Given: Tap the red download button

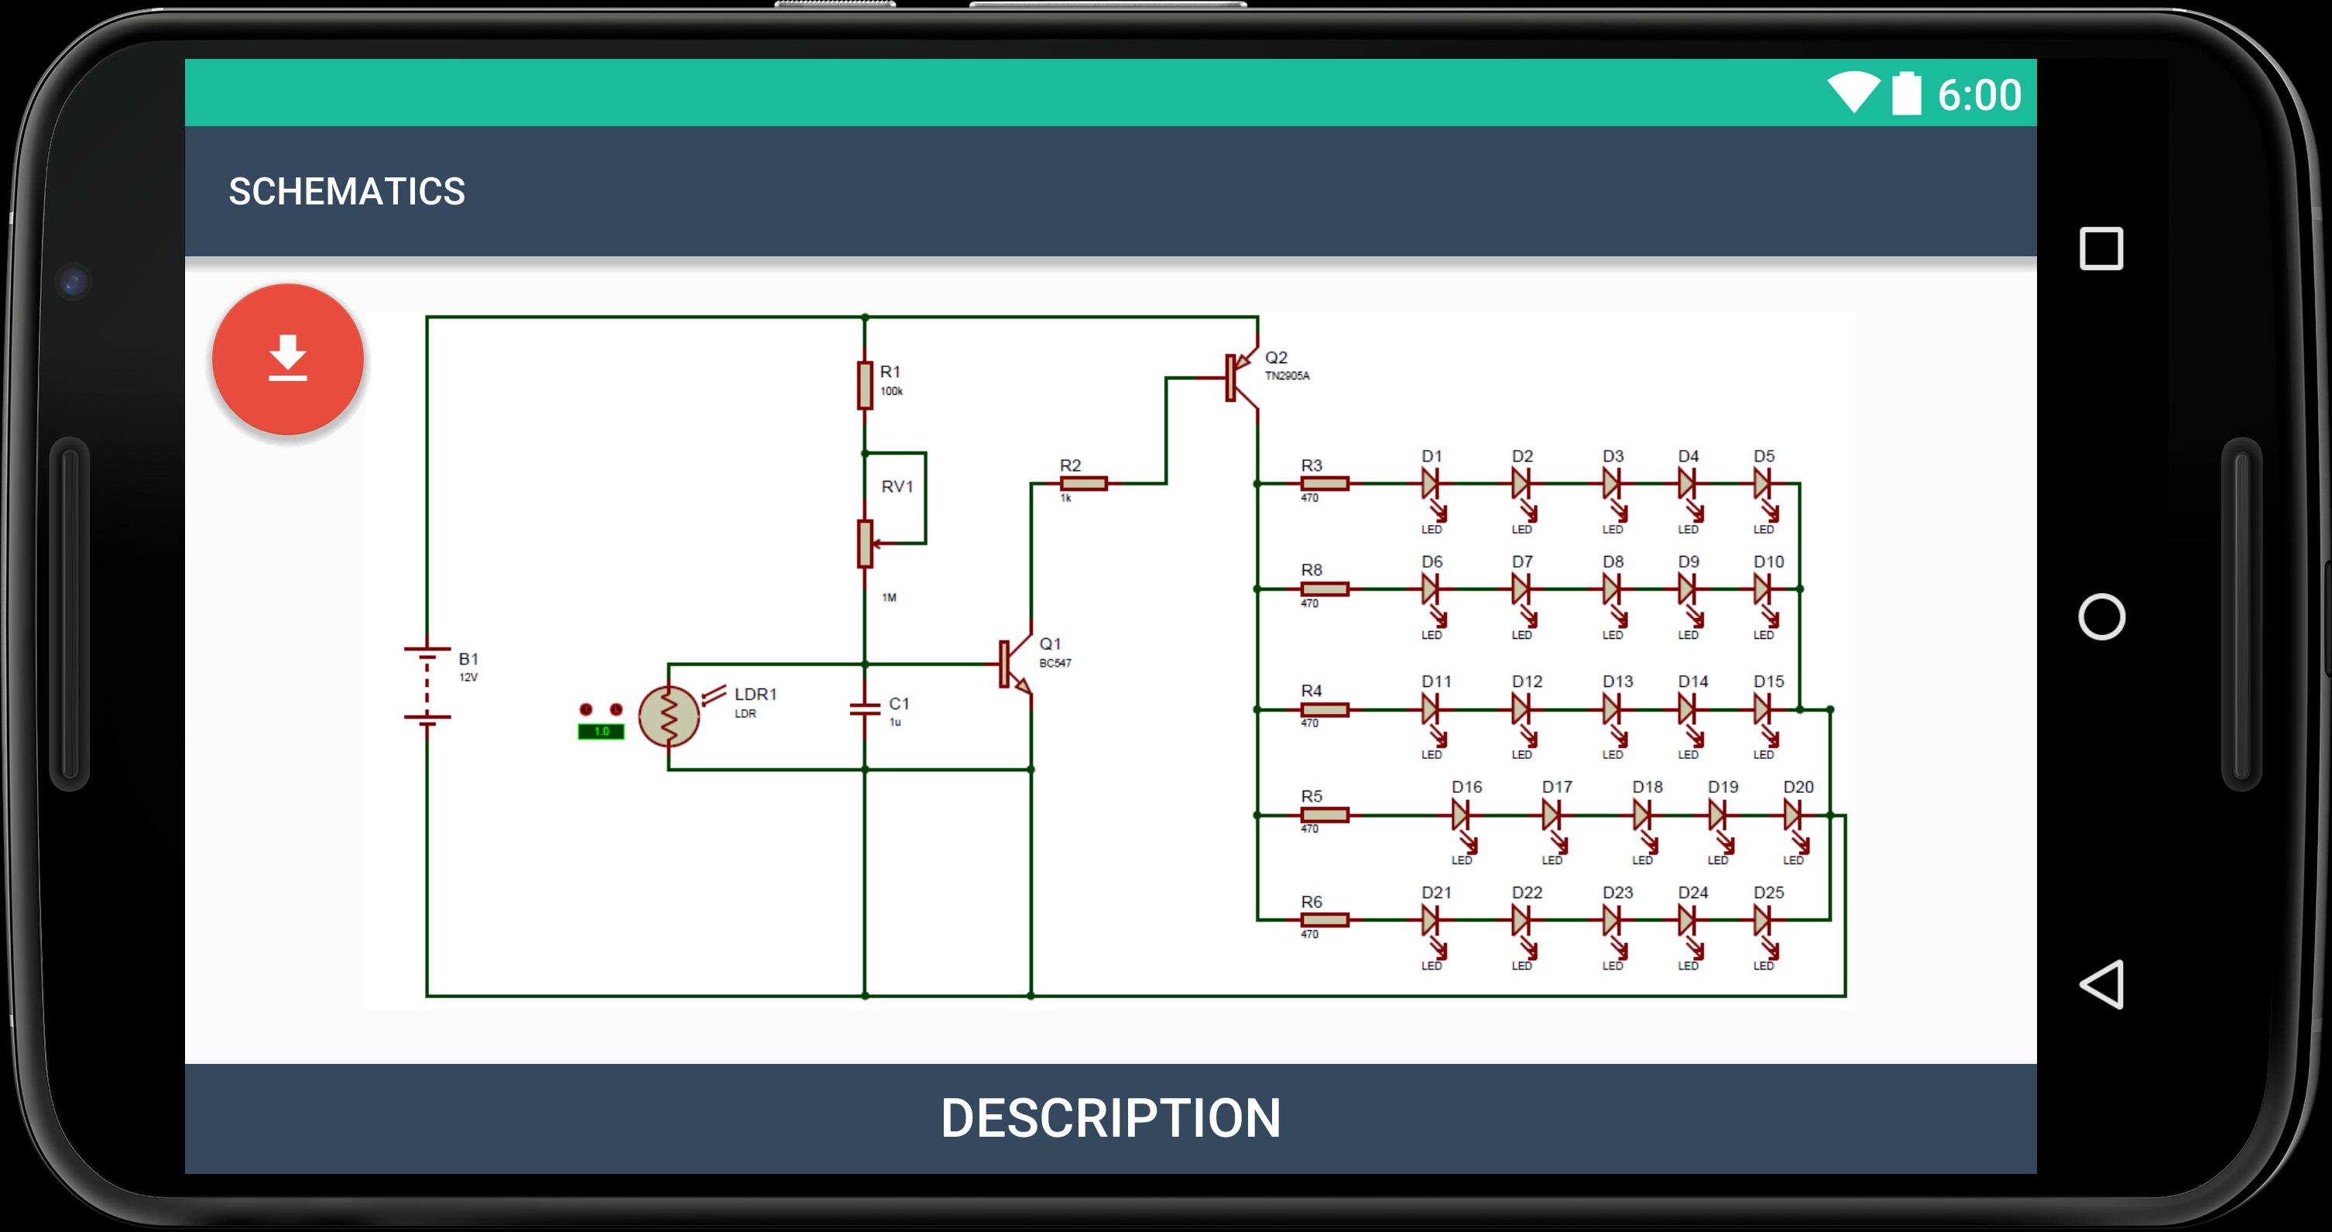Looking at the screenshot, I should click(288, 359).
